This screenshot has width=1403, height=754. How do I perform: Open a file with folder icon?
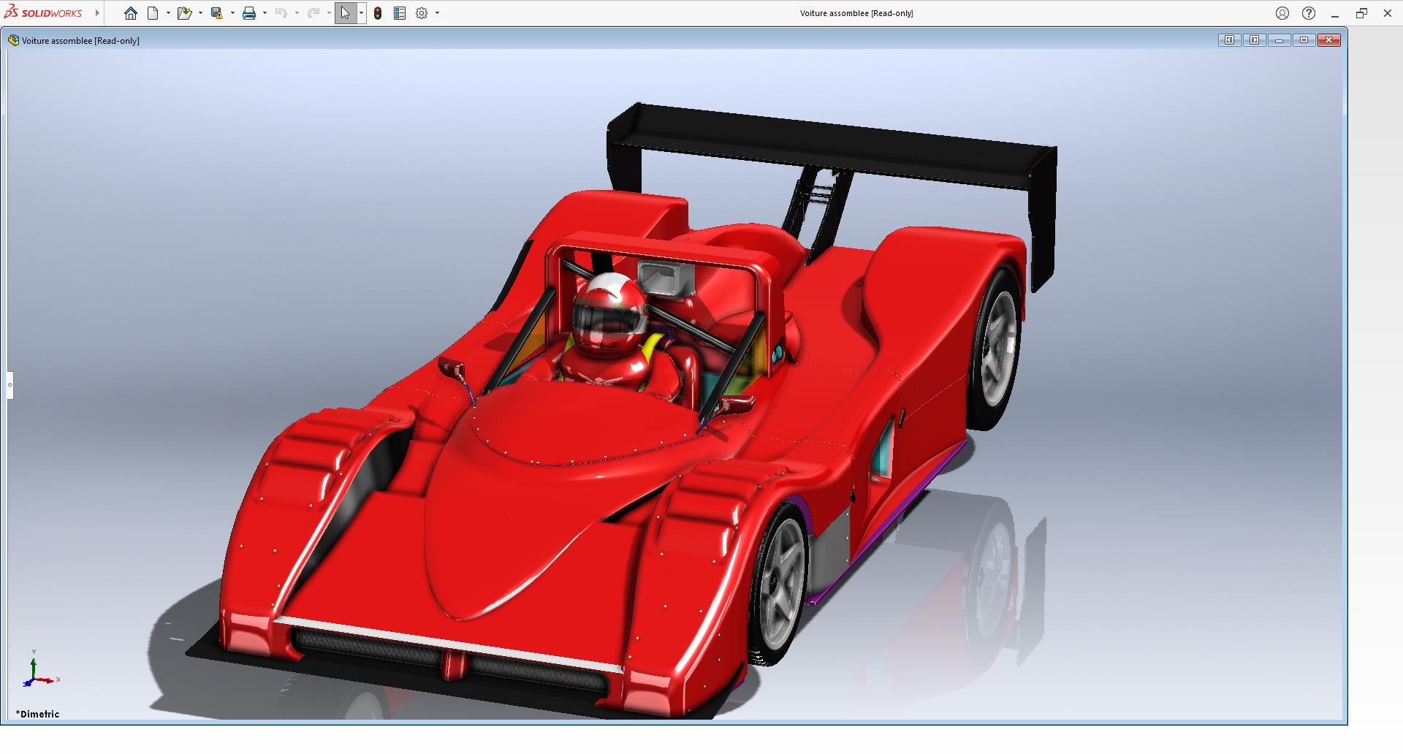point(183,13)
